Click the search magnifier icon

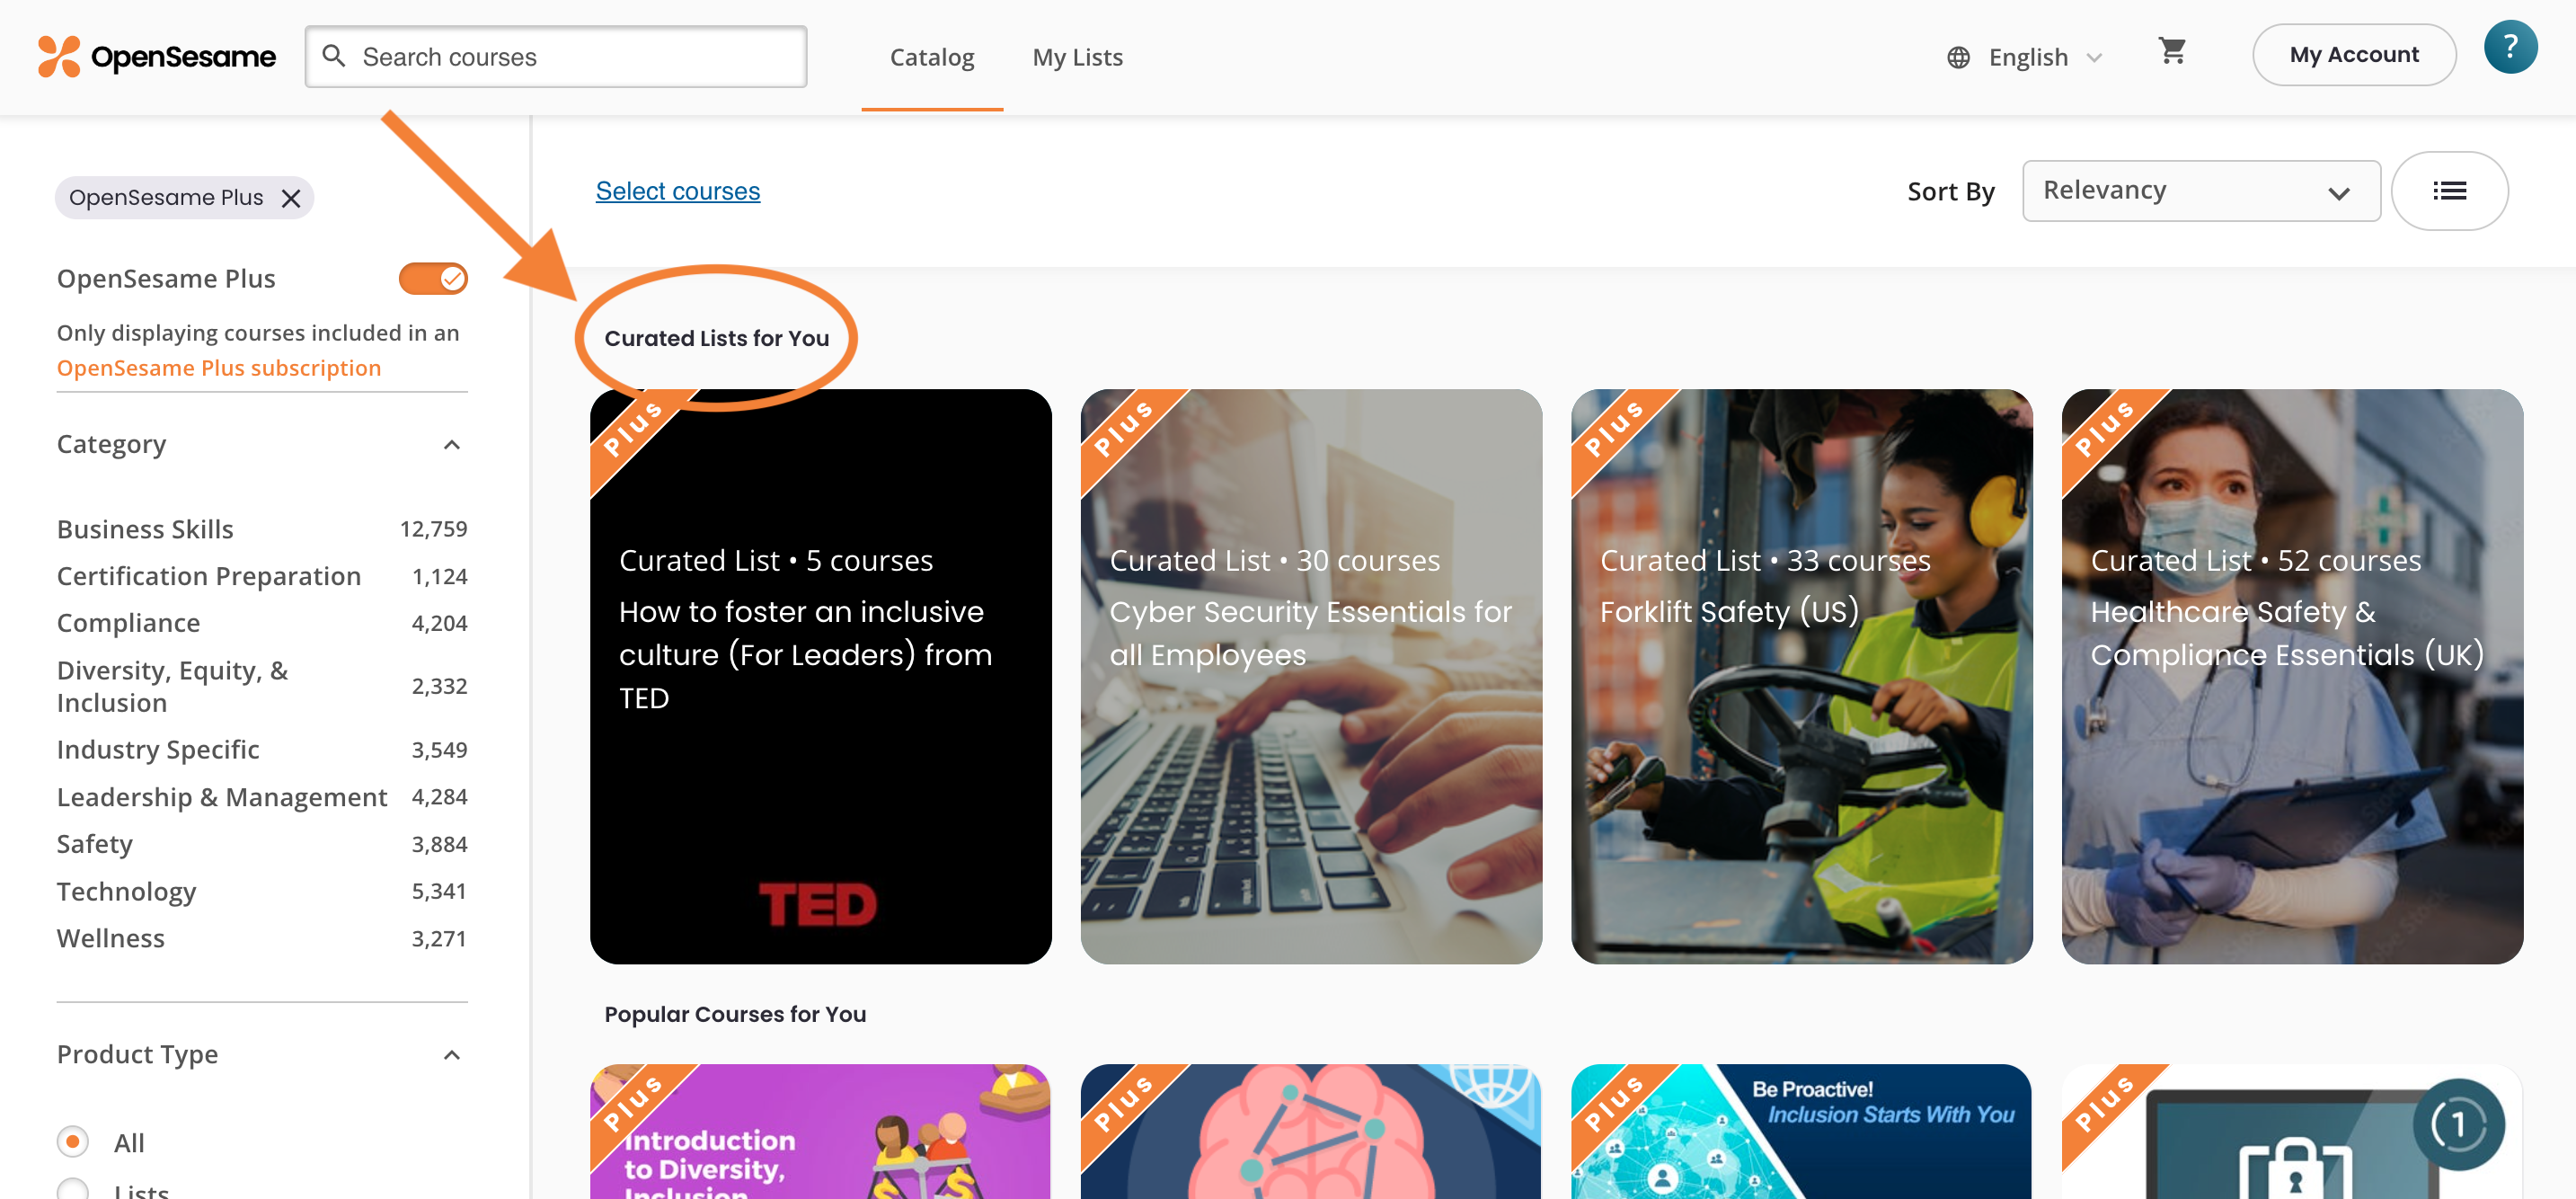[x=334, y=56]
